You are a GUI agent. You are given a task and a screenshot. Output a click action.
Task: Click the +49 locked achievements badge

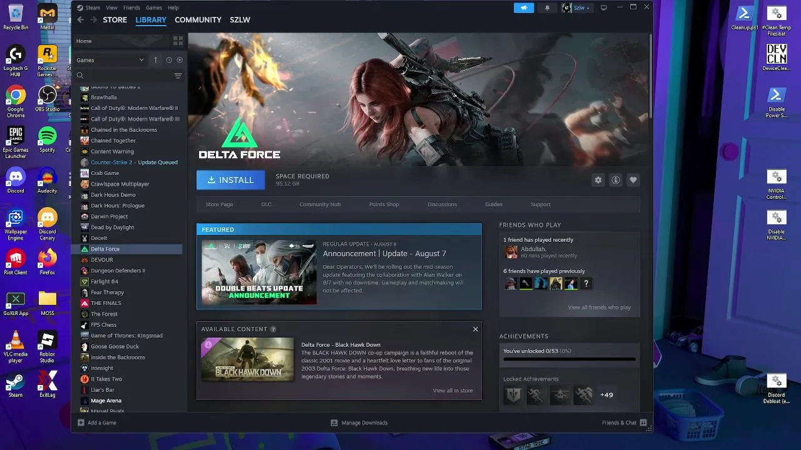click(x=606, y=395)
